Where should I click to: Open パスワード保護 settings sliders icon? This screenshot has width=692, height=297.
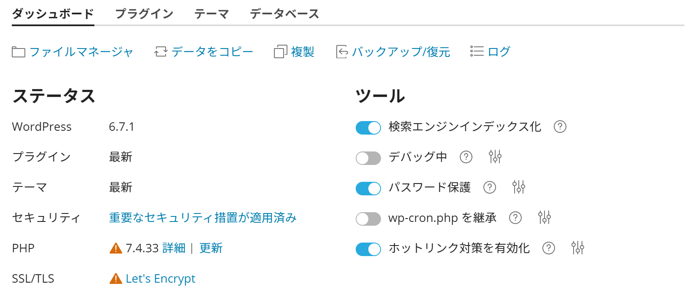pos(519,187)
